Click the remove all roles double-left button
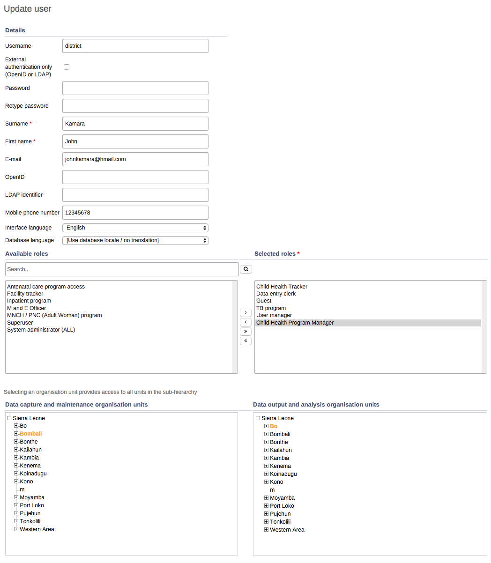 click(245, 341)
